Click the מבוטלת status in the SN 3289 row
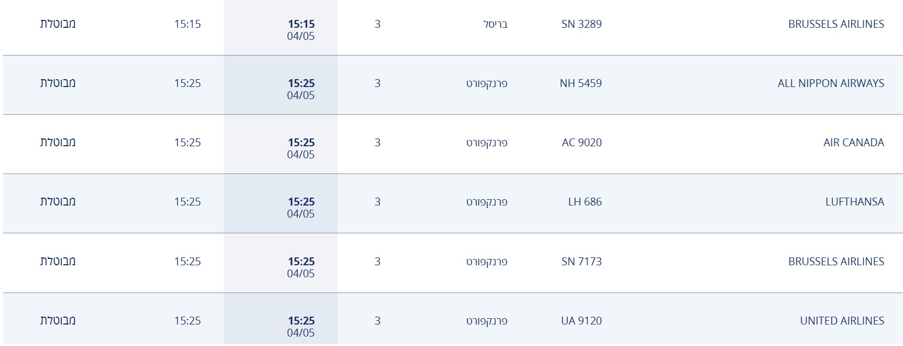Viewport: 903px width, 346px height. pos(58,24)
